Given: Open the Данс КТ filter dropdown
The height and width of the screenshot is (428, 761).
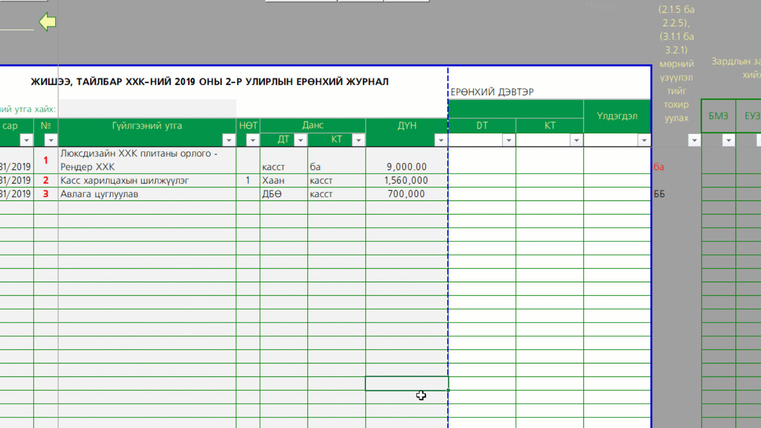Looking at the screenshot, I should (358, 140).
